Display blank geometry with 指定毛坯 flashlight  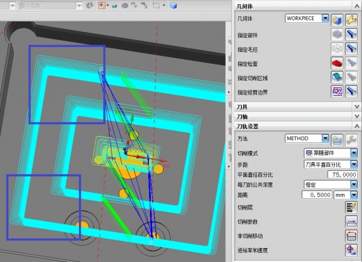tap(351, 49)
